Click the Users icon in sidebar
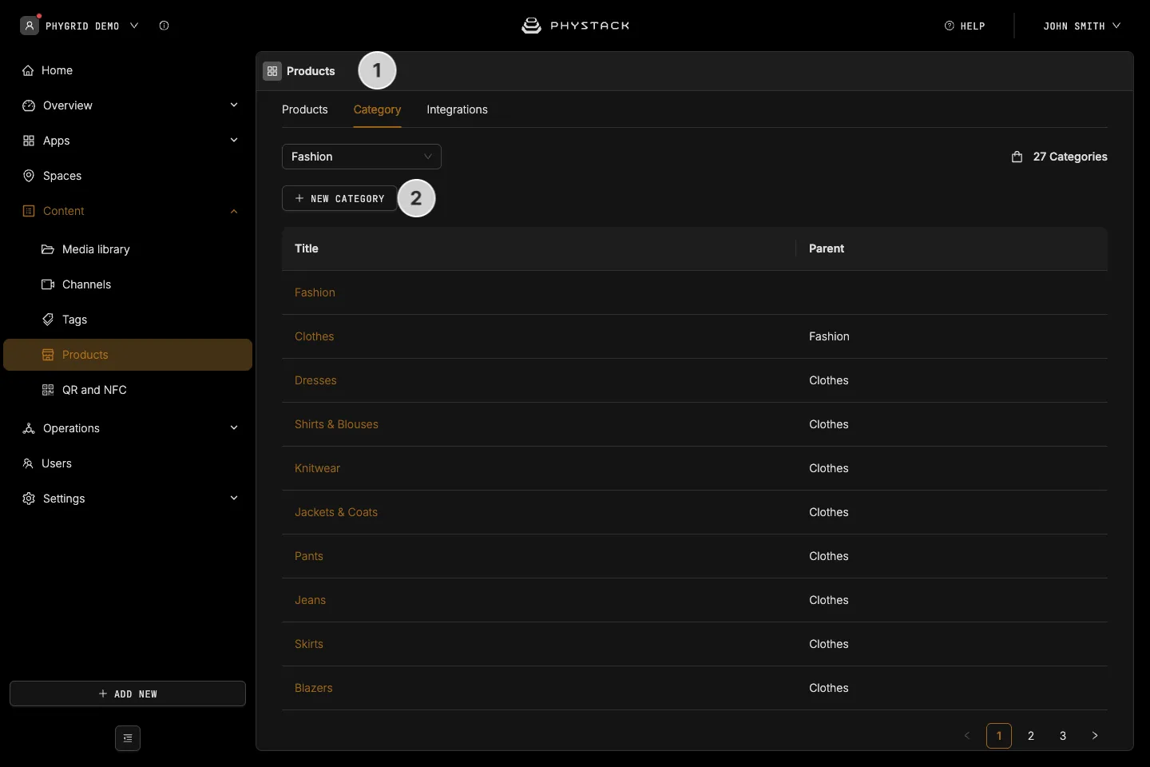The height and width of the screenshot is (767, 1150). point(28,463)
